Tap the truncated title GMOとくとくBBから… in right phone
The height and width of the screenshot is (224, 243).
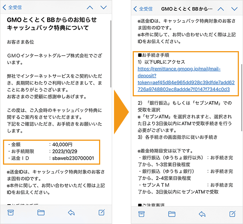click(x=187, y=9)
